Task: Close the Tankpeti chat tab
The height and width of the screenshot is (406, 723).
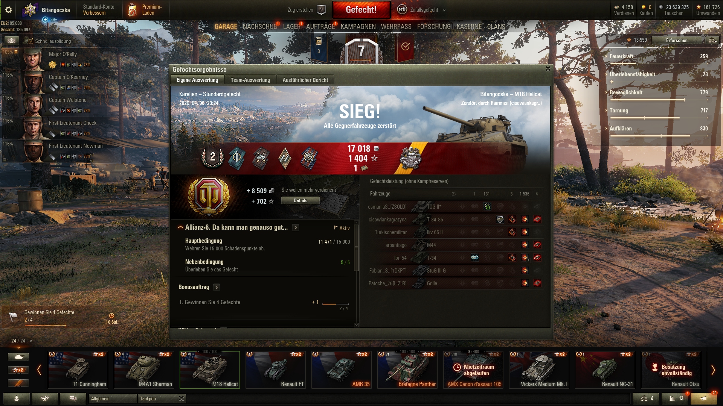Action: pyautogui.click(x=181, y=398)
